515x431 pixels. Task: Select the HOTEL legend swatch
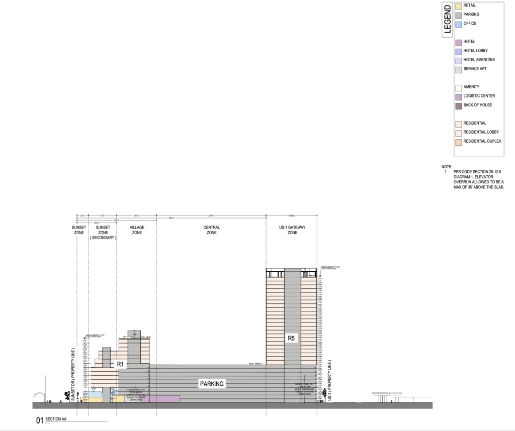458,42
